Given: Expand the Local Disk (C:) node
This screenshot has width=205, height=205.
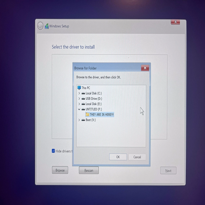Looking at the screenshot, I should click(x=79, y=93).
